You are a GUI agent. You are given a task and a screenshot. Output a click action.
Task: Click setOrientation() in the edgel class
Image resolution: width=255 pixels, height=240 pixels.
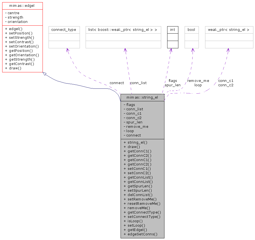pyautogui.click(x=22, y=46)
